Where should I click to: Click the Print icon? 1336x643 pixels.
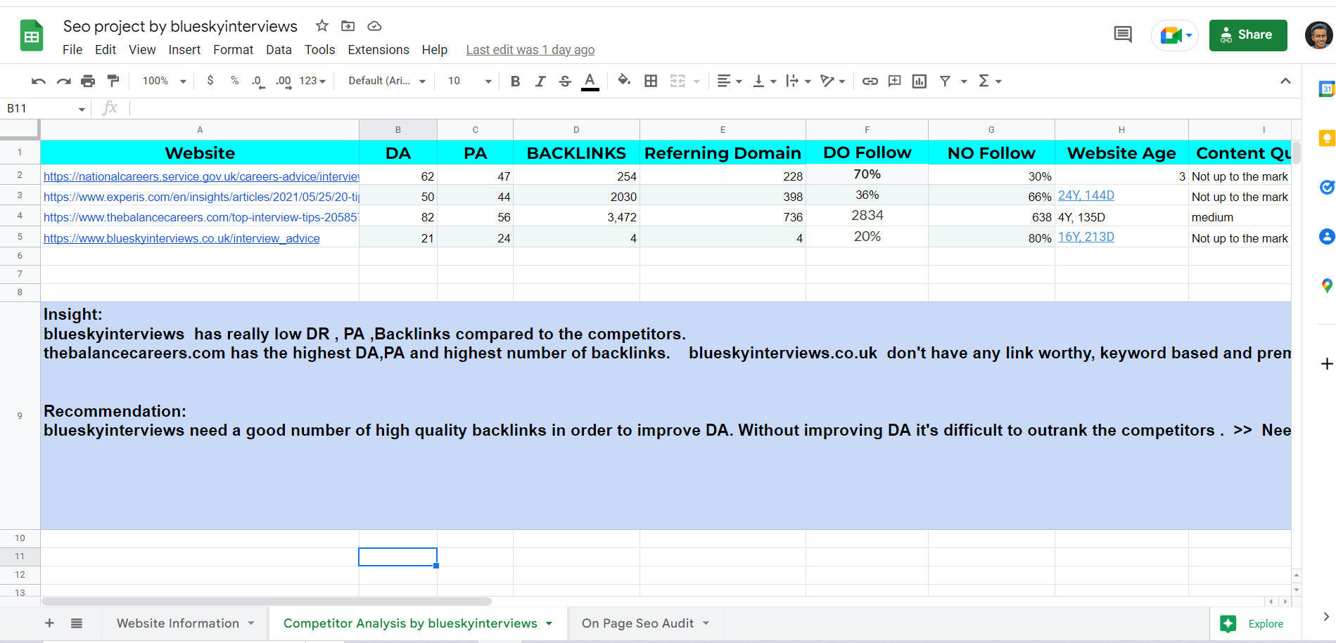tap(88, 82)
